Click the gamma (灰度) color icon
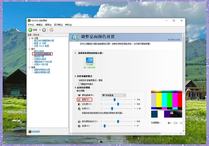209x146 pixels. pyautogui.click(x=79, y=109)
